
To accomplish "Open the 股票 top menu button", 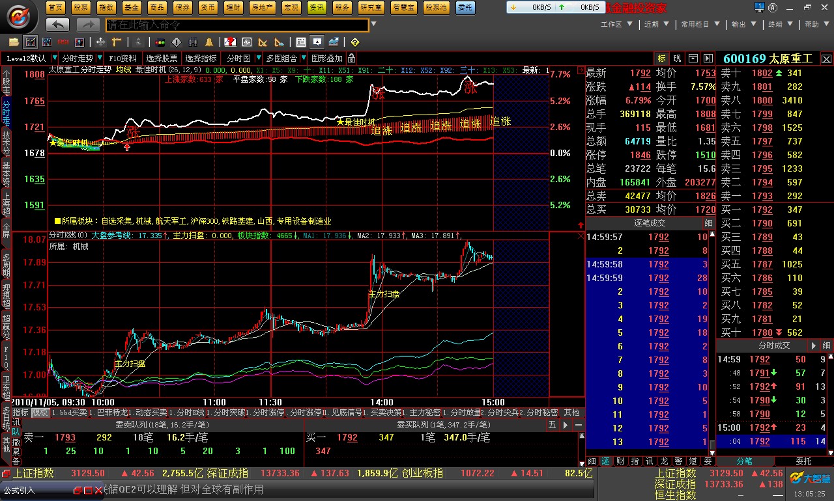I will tap(81, 7).
